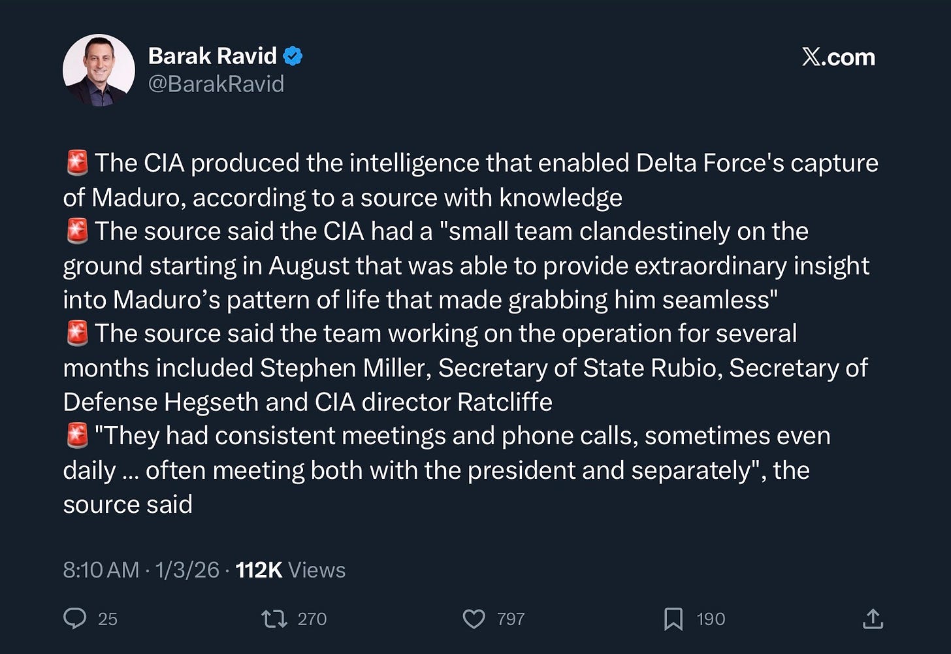Click the 8:10 AM timestamp
The image size is (951, 654).
point(101,570)
